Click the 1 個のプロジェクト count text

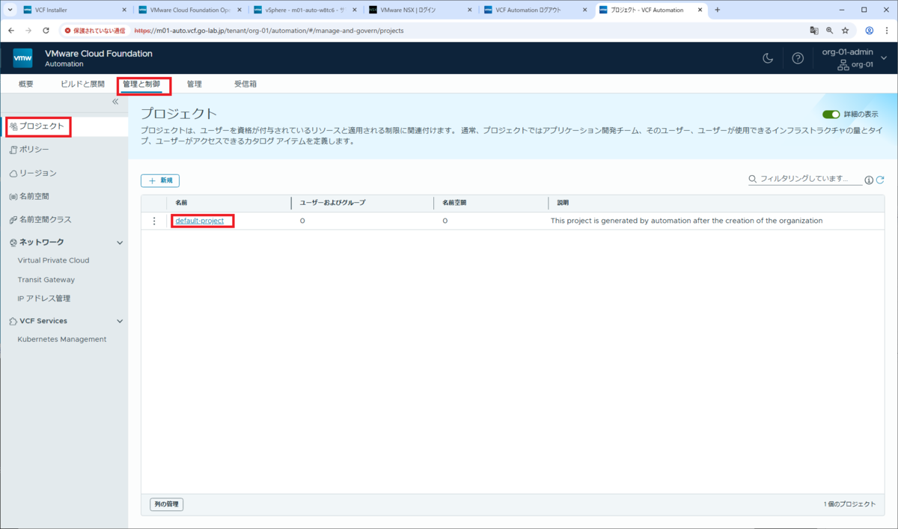coord(849,504)
